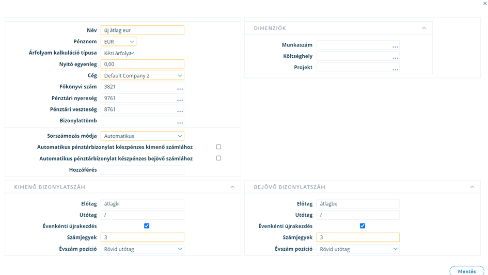Toggle Évenkénti újrakezdés under Bejövő bizonylatszám
This screenshot has width=488, height=275.
coord(363,226)
